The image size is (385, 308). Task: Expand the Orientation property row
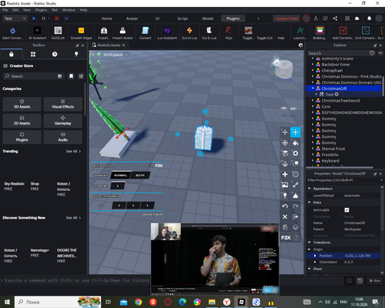coord(315,262)
